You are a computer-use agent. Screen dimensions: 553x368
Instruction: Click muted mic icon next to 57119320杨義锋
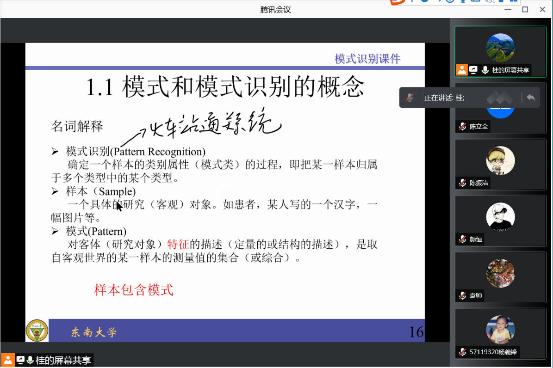[x=462, y=352]
